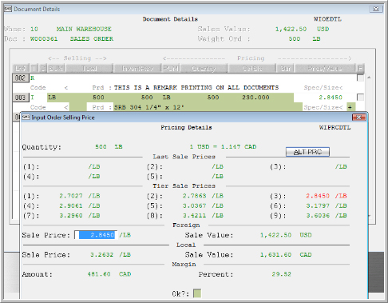Check the Ok? confirmation box

(x=197, y=293)
